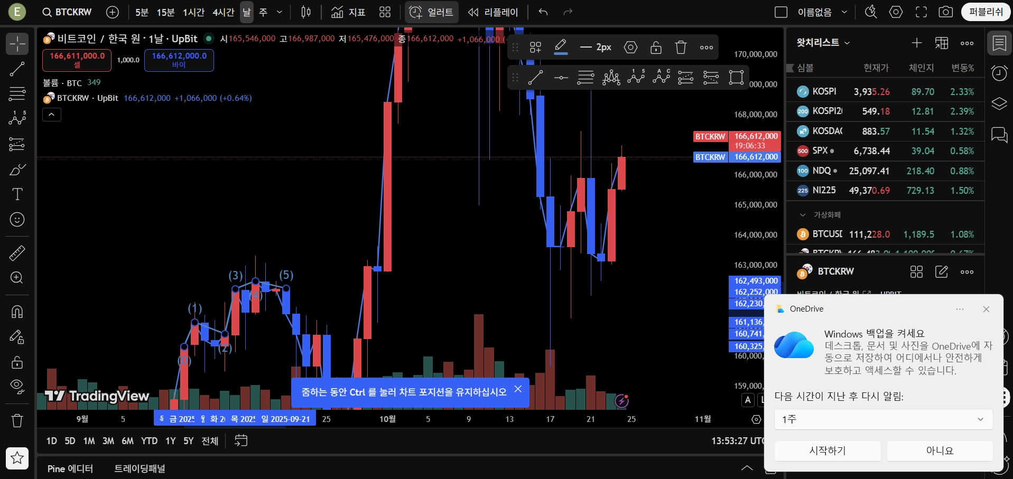Open the OneDrive reminder period dropdown
The width and height of the screenshot is (1013, 479).
point(884,419)
